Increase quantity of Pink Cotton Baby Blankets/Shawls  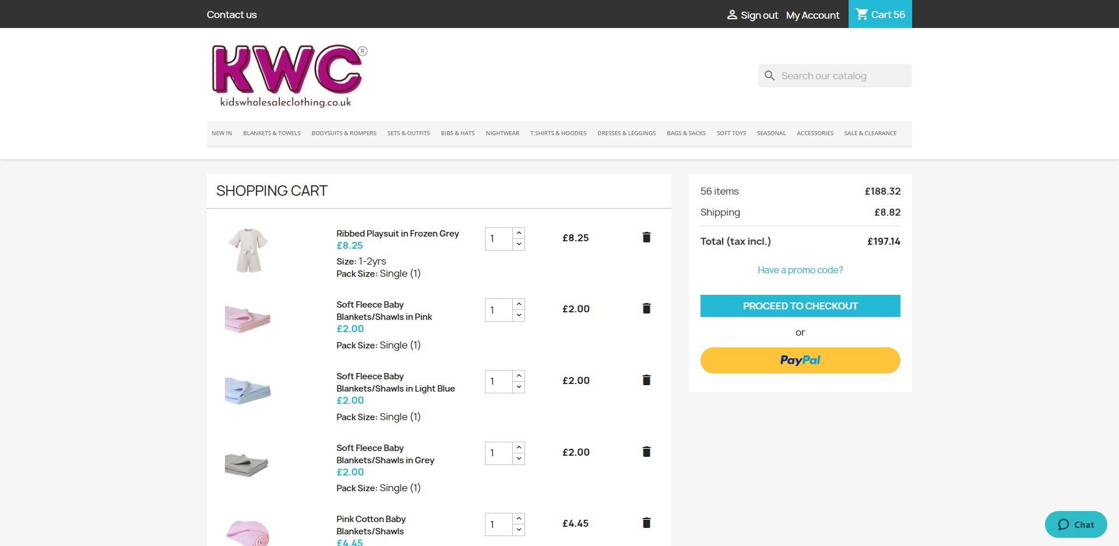click(x=519, y=519)
